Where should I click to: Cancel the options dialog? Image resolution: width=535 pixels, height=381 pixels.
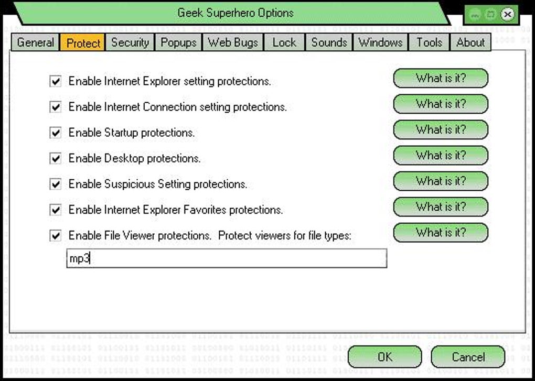(x=468, y=357)
